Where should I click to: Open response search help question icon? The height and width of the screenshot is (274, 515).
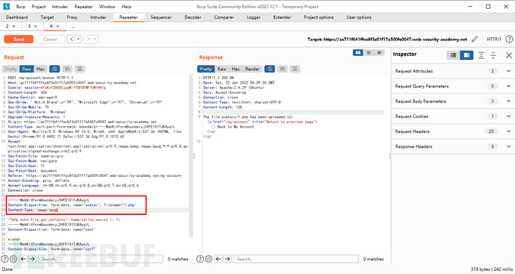pos(200,259)
